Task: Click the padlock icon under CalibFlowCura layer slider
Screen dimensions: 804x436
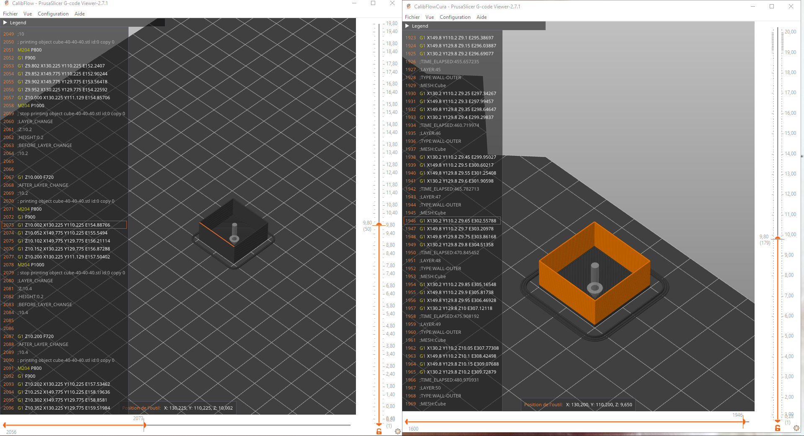Action: pyautogui.click(x=778, y=428)
